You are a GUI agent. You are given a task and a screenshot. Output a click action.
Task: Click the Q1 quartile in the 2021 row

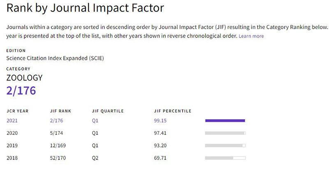[x=95, y=121]
